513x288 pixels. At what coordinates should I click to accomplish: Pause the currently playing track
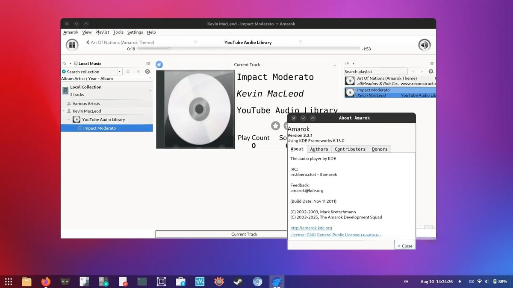(72, 44)
